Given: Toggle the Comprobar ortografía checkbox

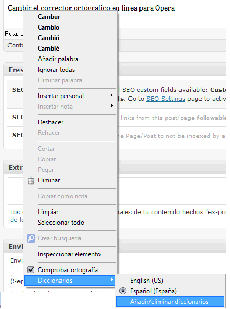Looking at the screenshot, I should pos(31,270).
